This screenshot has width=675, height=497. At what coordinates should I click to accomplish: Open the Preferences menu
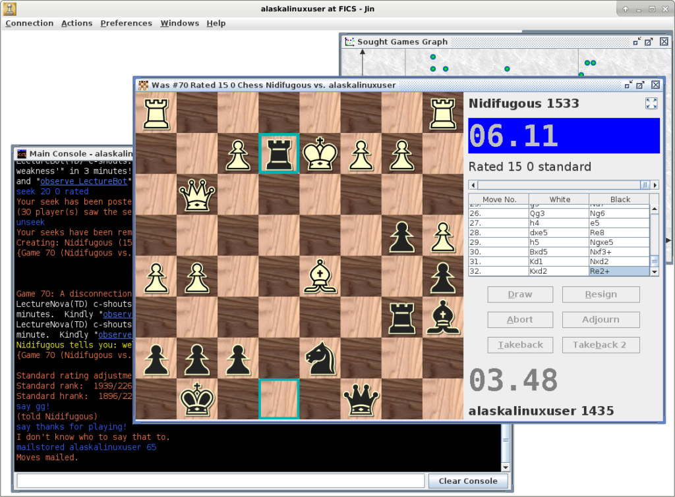[x=125, y=23]
